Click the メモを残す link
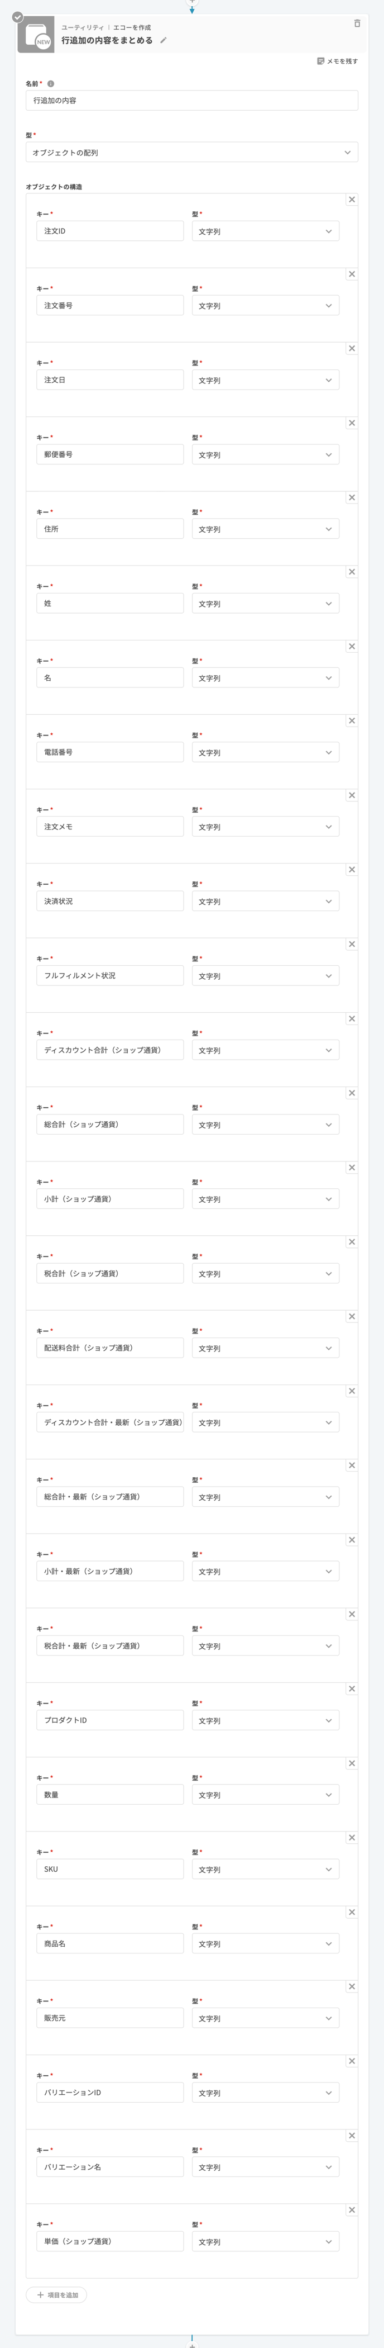The height and width of the screenshot is (2348, 384). coord(342,61)
